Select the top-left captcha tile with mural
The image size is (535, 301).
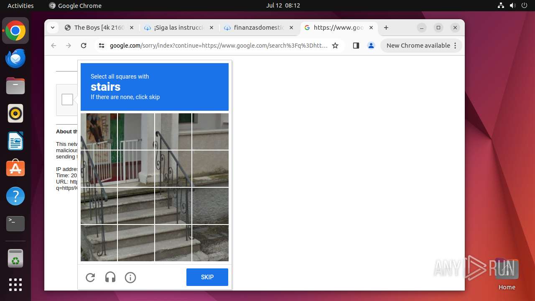[99, 131]
